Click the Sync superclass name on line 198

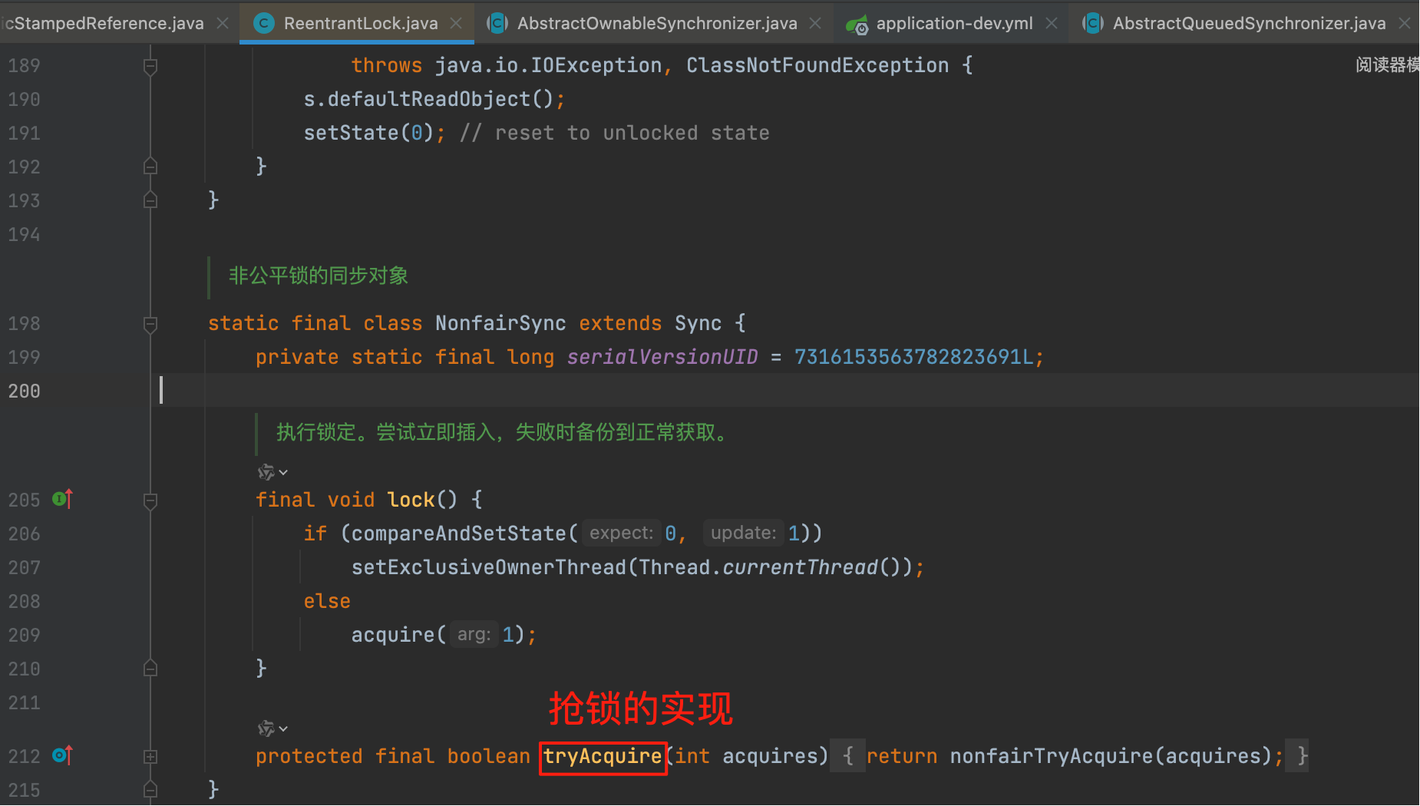[698, 323]
